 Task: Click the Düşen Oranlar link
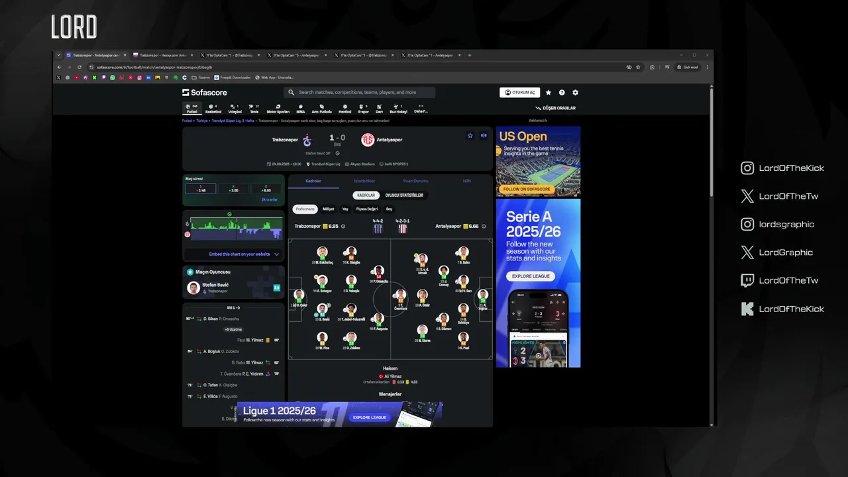[555, 108]
